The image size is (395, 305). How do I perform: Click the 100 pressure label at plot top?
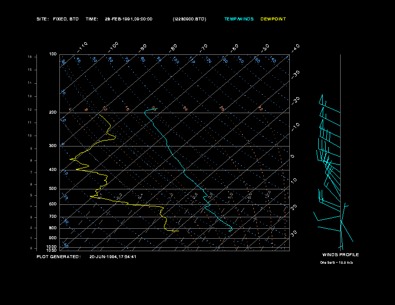point(53,54)
